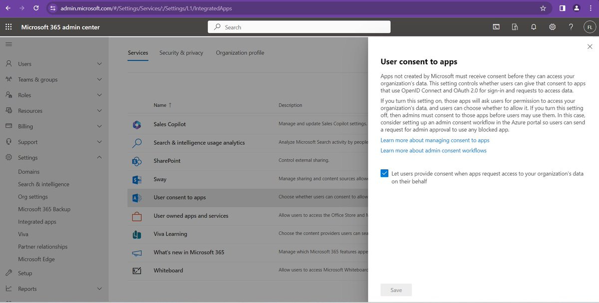Click the Sales Copilot app icon
This screenshot has height=303, width=599.
coord(136,124)
